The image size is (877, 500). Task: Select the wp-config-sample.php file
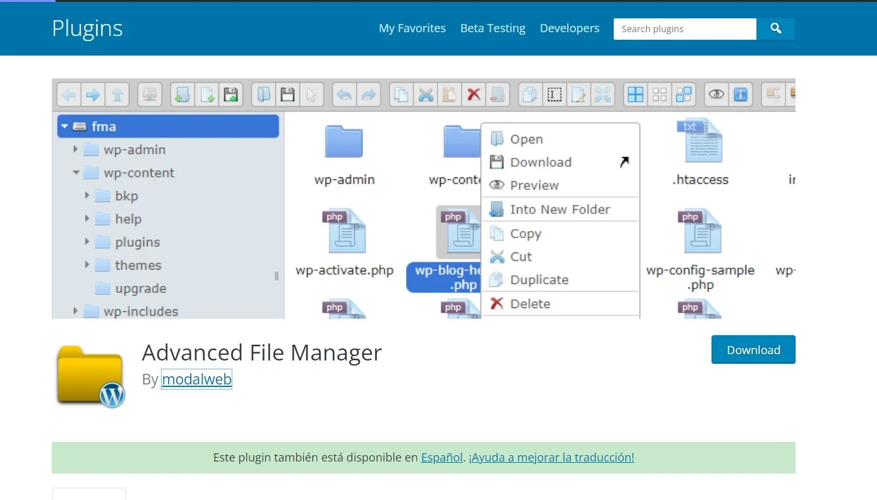700,251
